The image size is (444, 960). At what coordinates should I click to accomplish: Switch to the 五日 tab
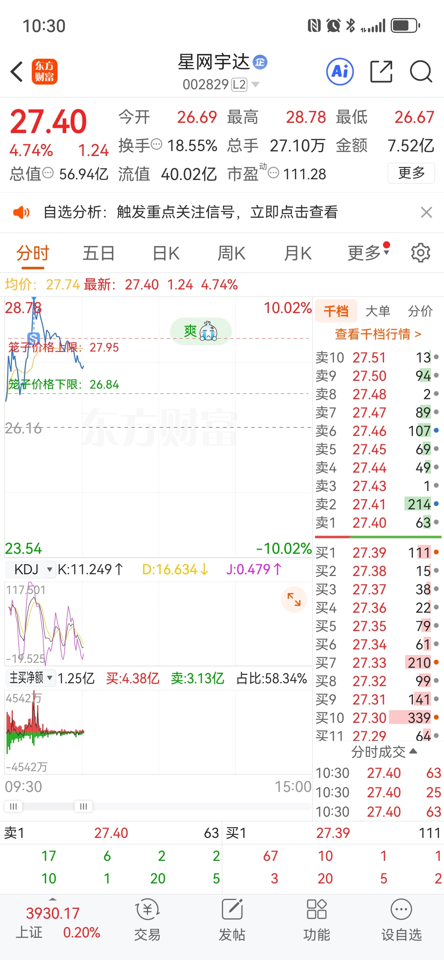(99, 253)
